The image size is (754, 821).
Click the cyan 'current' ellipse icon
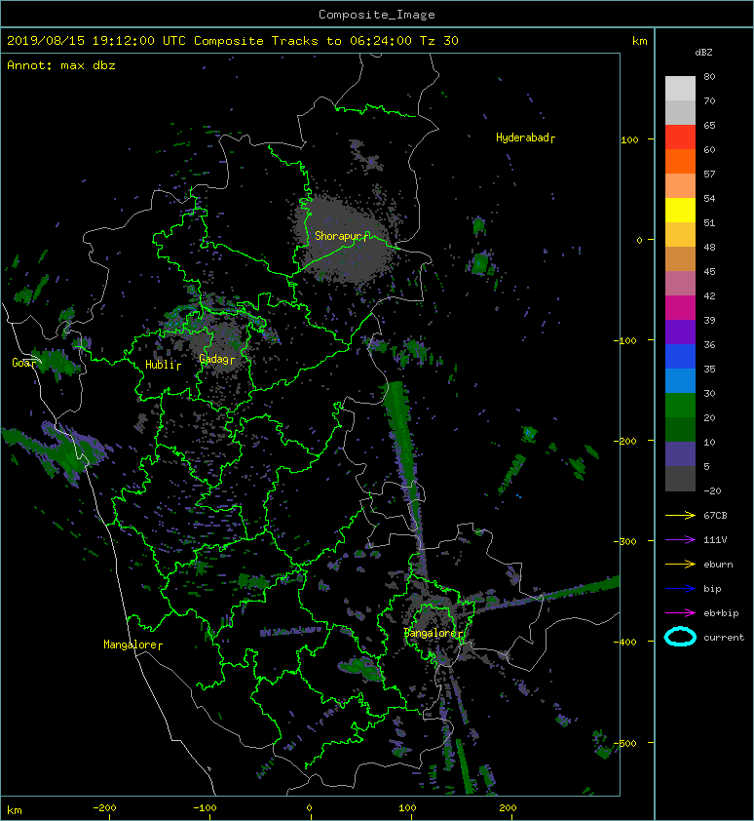tap(680, 637)
